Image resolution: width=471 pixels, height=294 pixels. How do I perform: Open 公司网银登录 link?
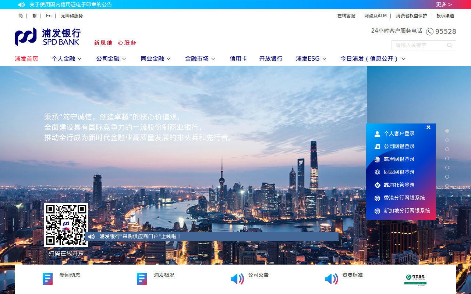pyautogui.click(x=399, y=147)
